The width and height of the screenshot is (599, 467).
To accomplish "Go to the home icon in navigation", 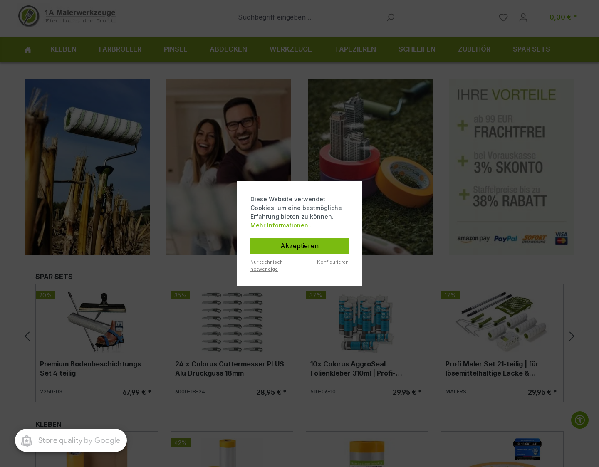I will point(28,50).
